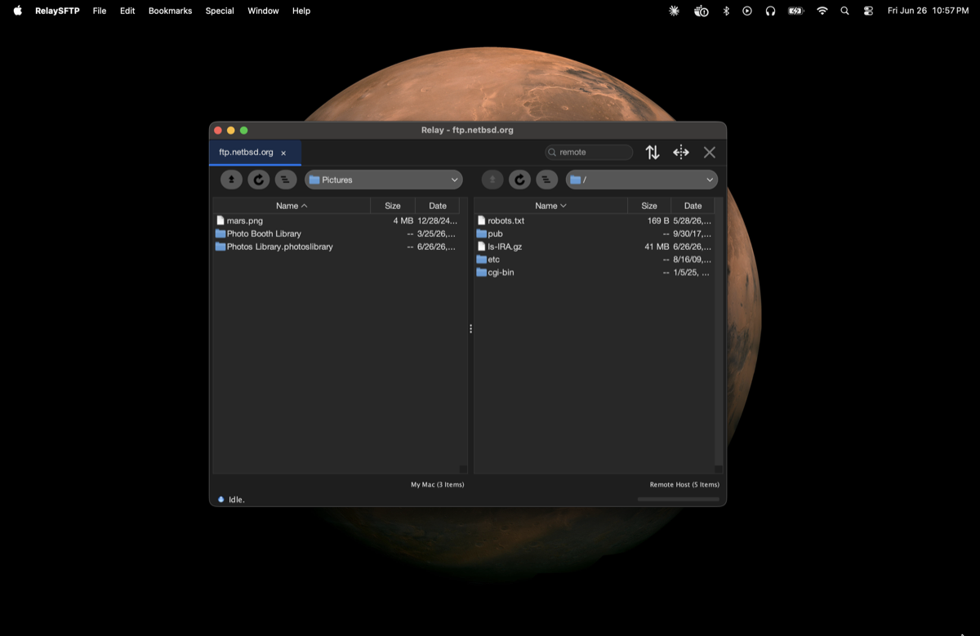The height and width of the screenshot is (636, 980).
Task: Open Spotlight search in menu bar
Action: pyautogui.click(x=845, y=11)
